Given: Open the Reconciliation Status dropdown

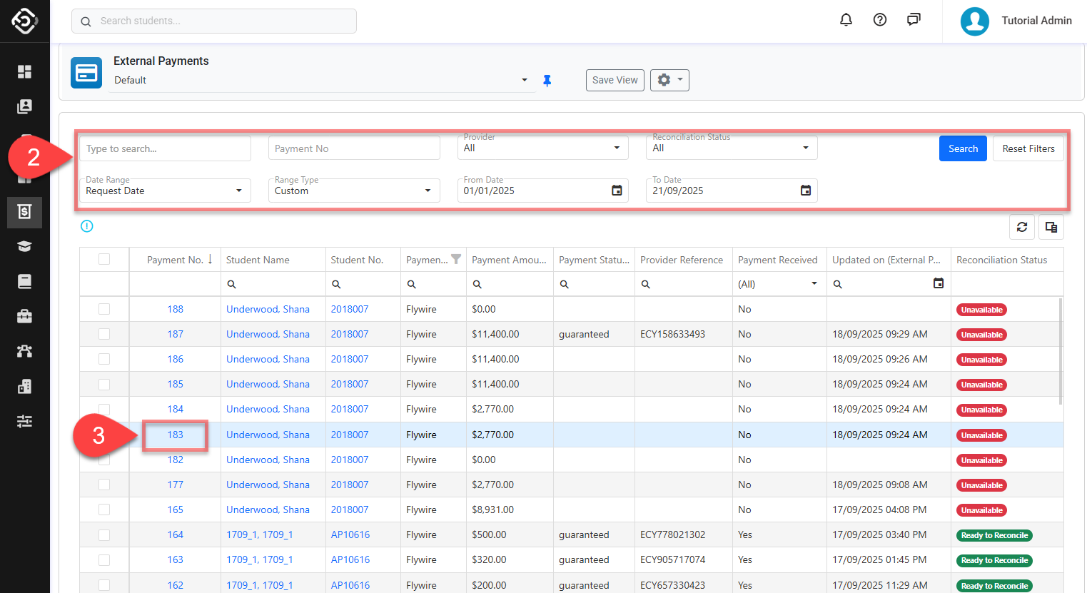Looking at the screenshot, I should [731, 148].
